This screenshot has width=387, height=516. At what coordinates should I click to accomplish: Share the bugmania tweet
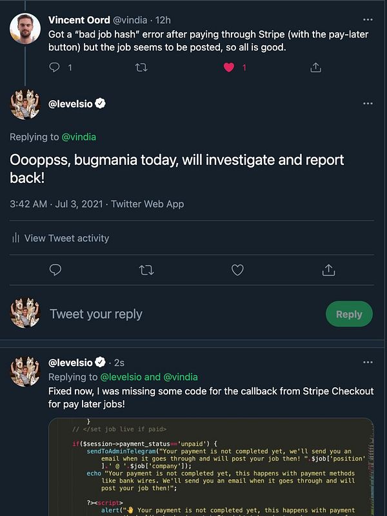[328, 270]
